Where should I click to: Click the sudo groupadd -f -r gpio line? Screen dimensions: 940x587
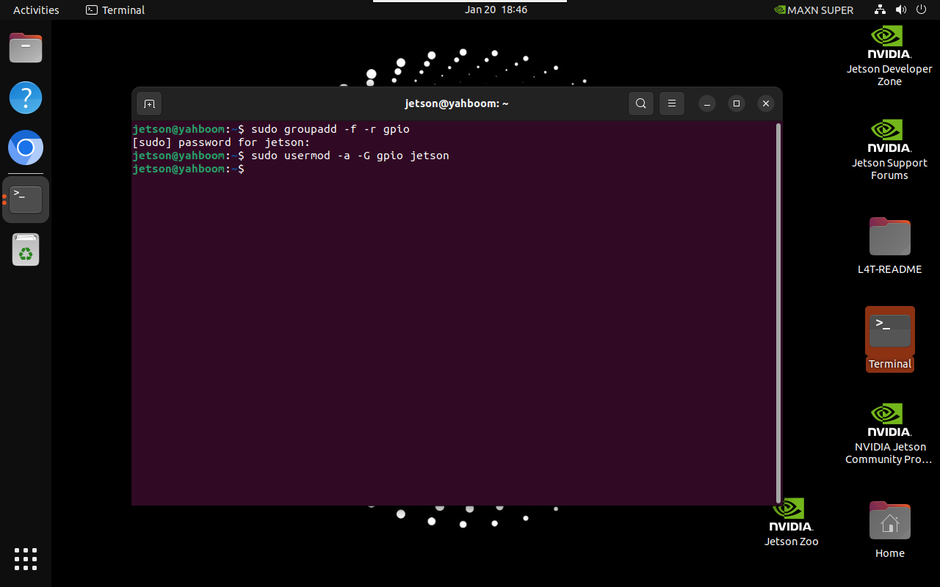[271, 129]
